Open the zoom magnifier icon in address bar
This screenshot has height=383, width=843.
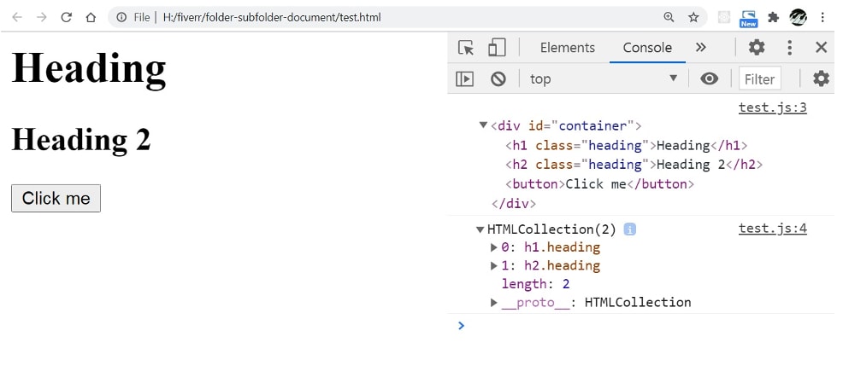669,17
